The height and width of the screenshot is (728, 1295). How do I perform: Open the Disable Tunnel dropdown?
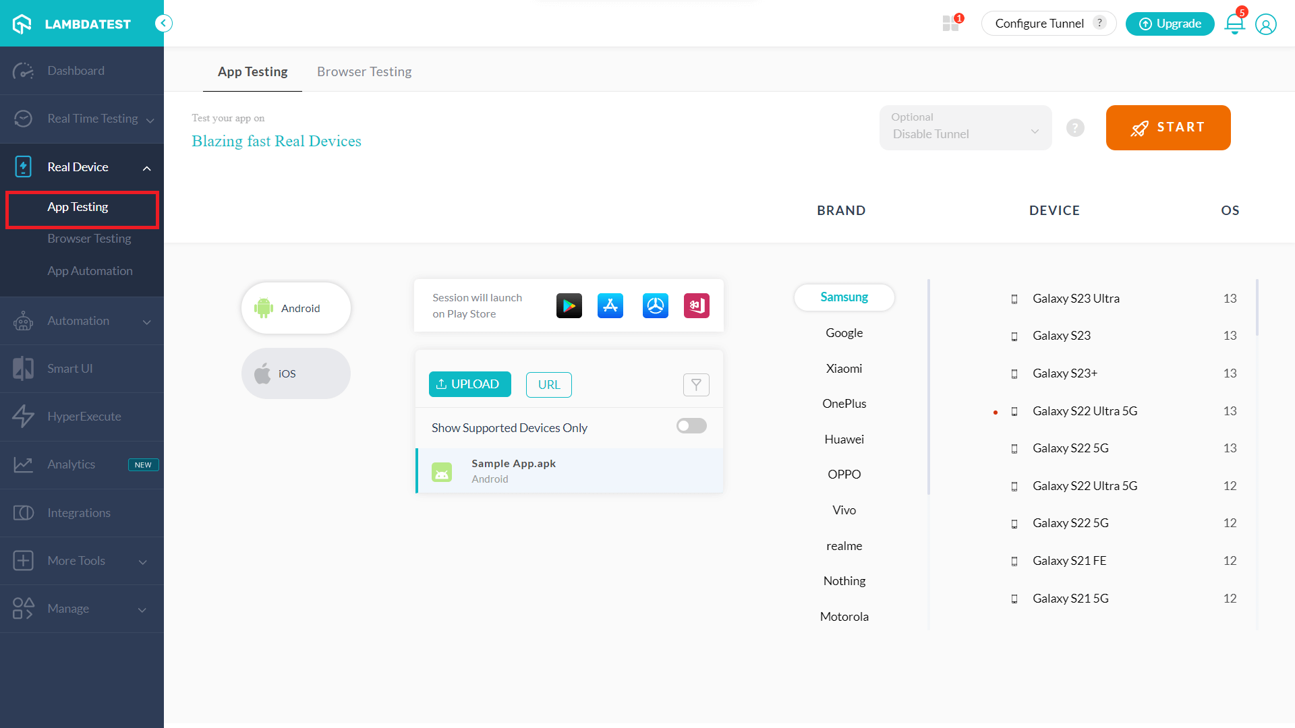click(x=965, y=127)
